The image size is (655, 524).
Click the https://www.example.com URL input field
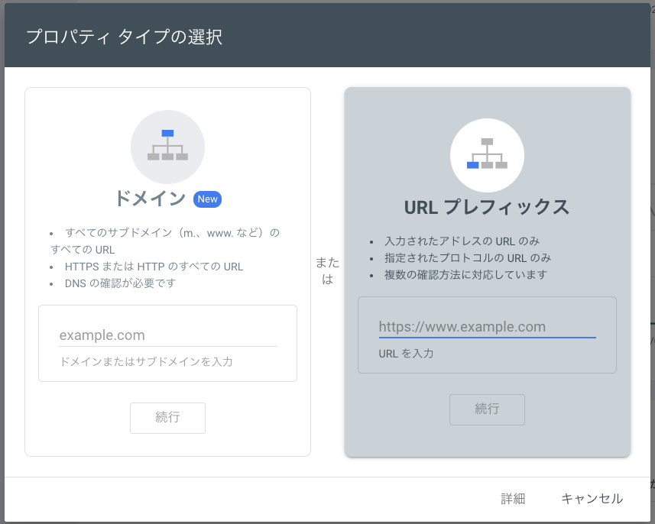click(487, 326)
